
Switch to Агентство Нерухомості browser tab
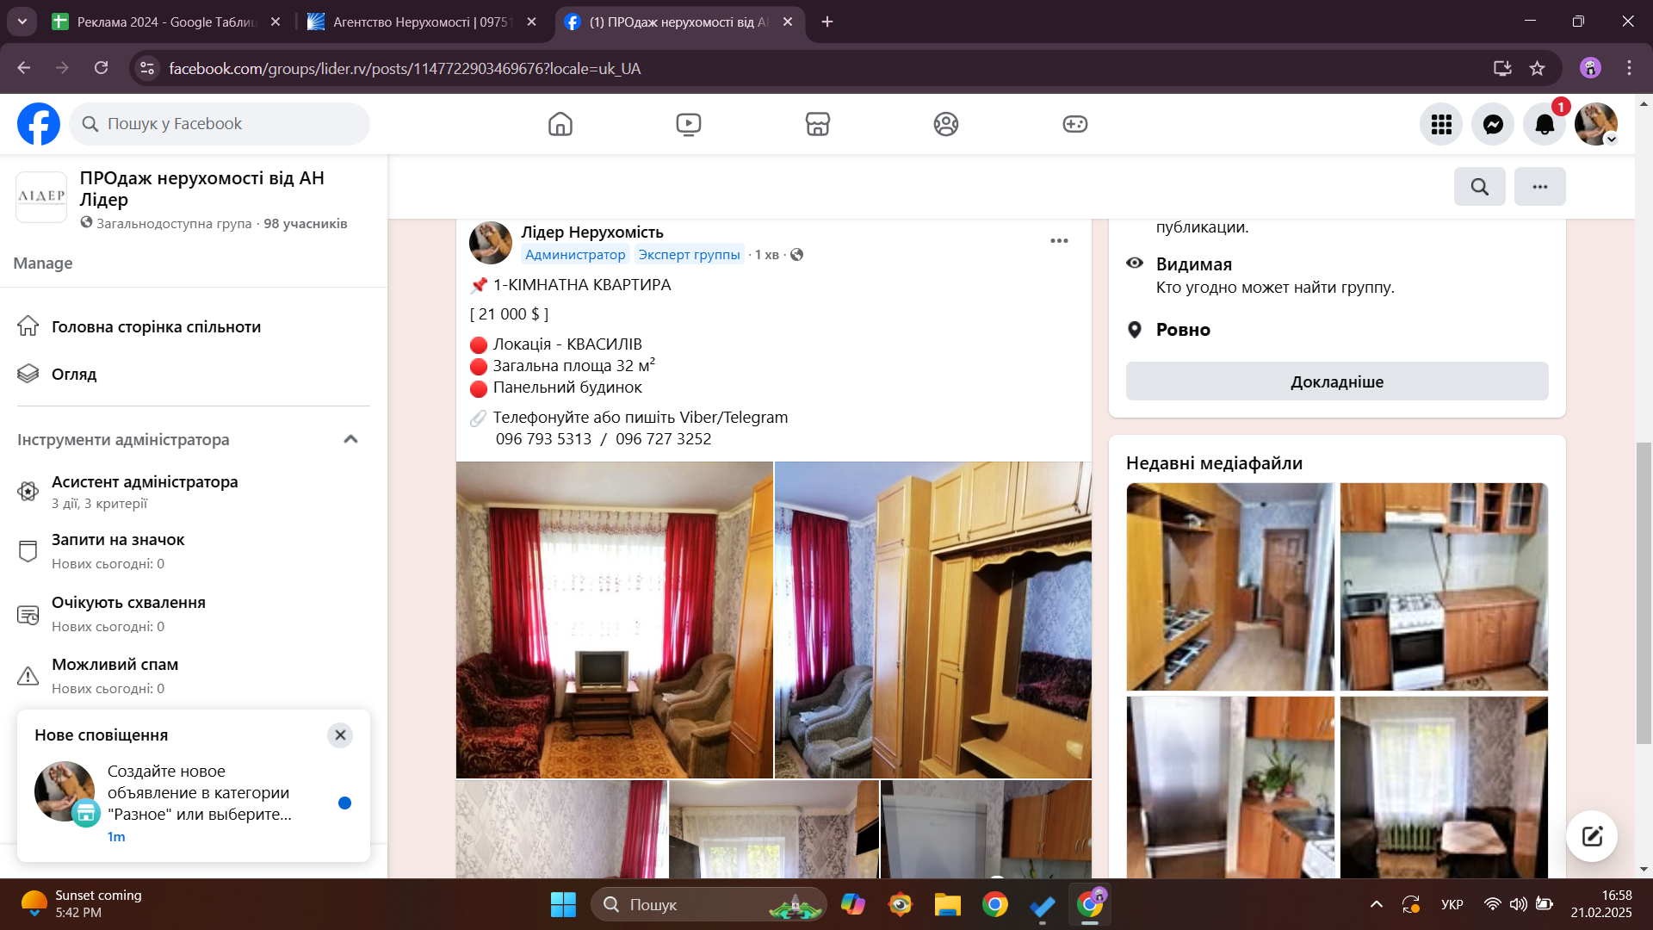click(418, 22)
